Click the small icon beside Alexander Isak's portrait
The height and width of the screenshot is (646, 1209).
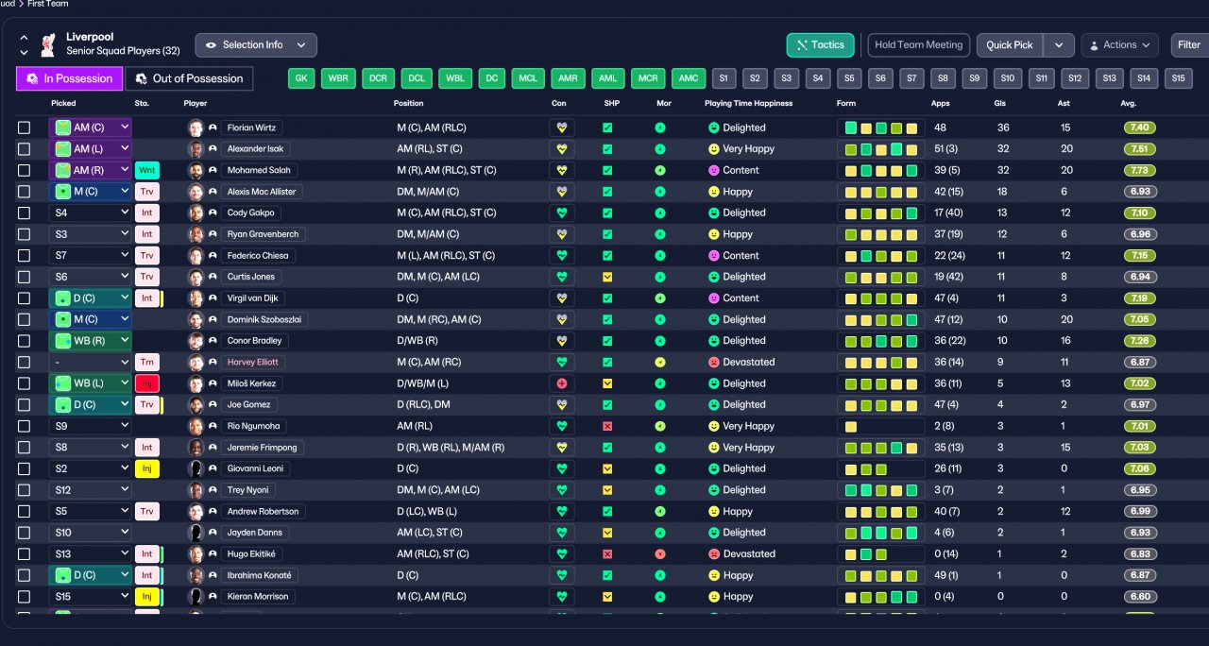pyautogui.click(x=213, y=149)
